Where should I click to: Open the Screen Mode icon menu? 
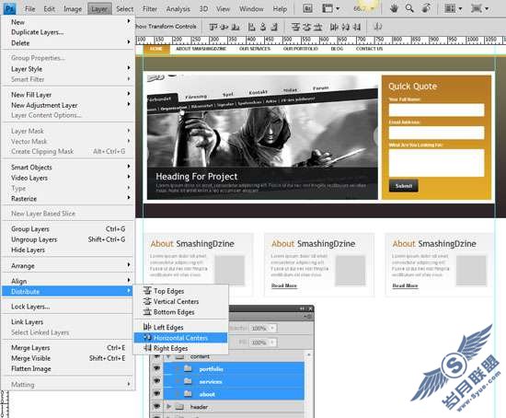pos(479,8)
